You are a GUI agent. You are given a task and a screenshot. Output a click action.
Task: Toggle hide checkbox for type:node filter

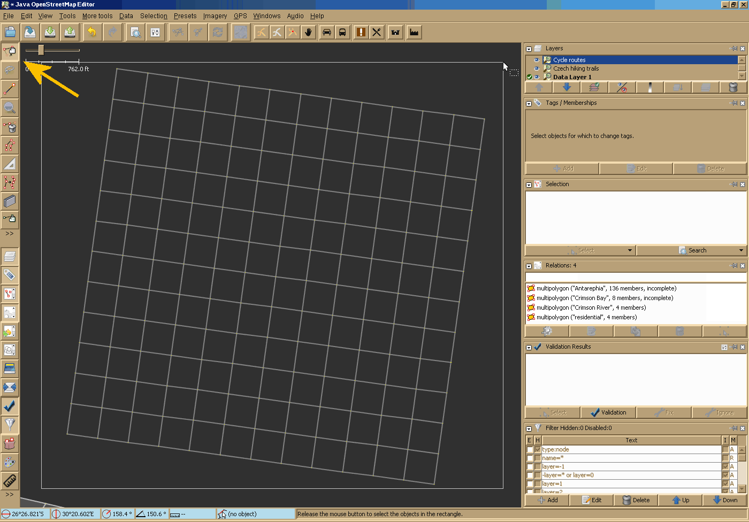[538, 450]
